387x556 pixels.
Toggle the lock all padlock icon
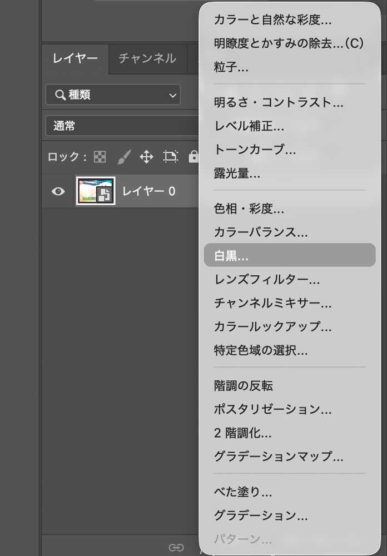coord(193,156)
